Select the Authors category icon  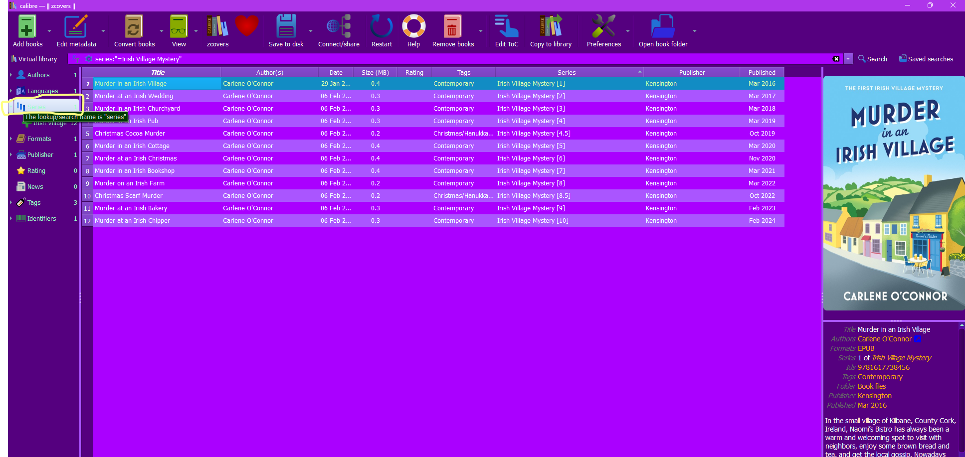pos(21,75)
